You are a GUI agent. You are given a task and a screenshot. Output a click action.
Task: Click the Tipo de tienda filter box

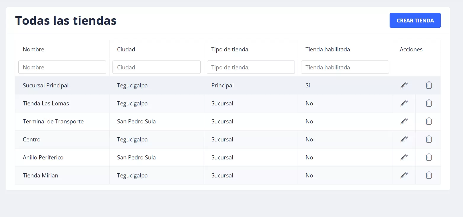[x=251, y=67]
